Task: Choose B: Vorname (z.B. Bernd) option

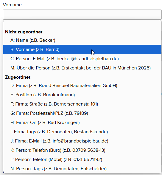Action: pyautogui.click(x=82, y=49)
